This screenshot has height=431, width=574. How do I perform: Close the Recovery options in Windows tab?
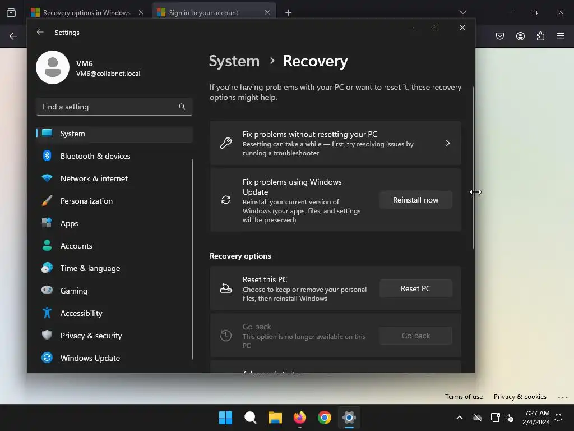(141, 12)
